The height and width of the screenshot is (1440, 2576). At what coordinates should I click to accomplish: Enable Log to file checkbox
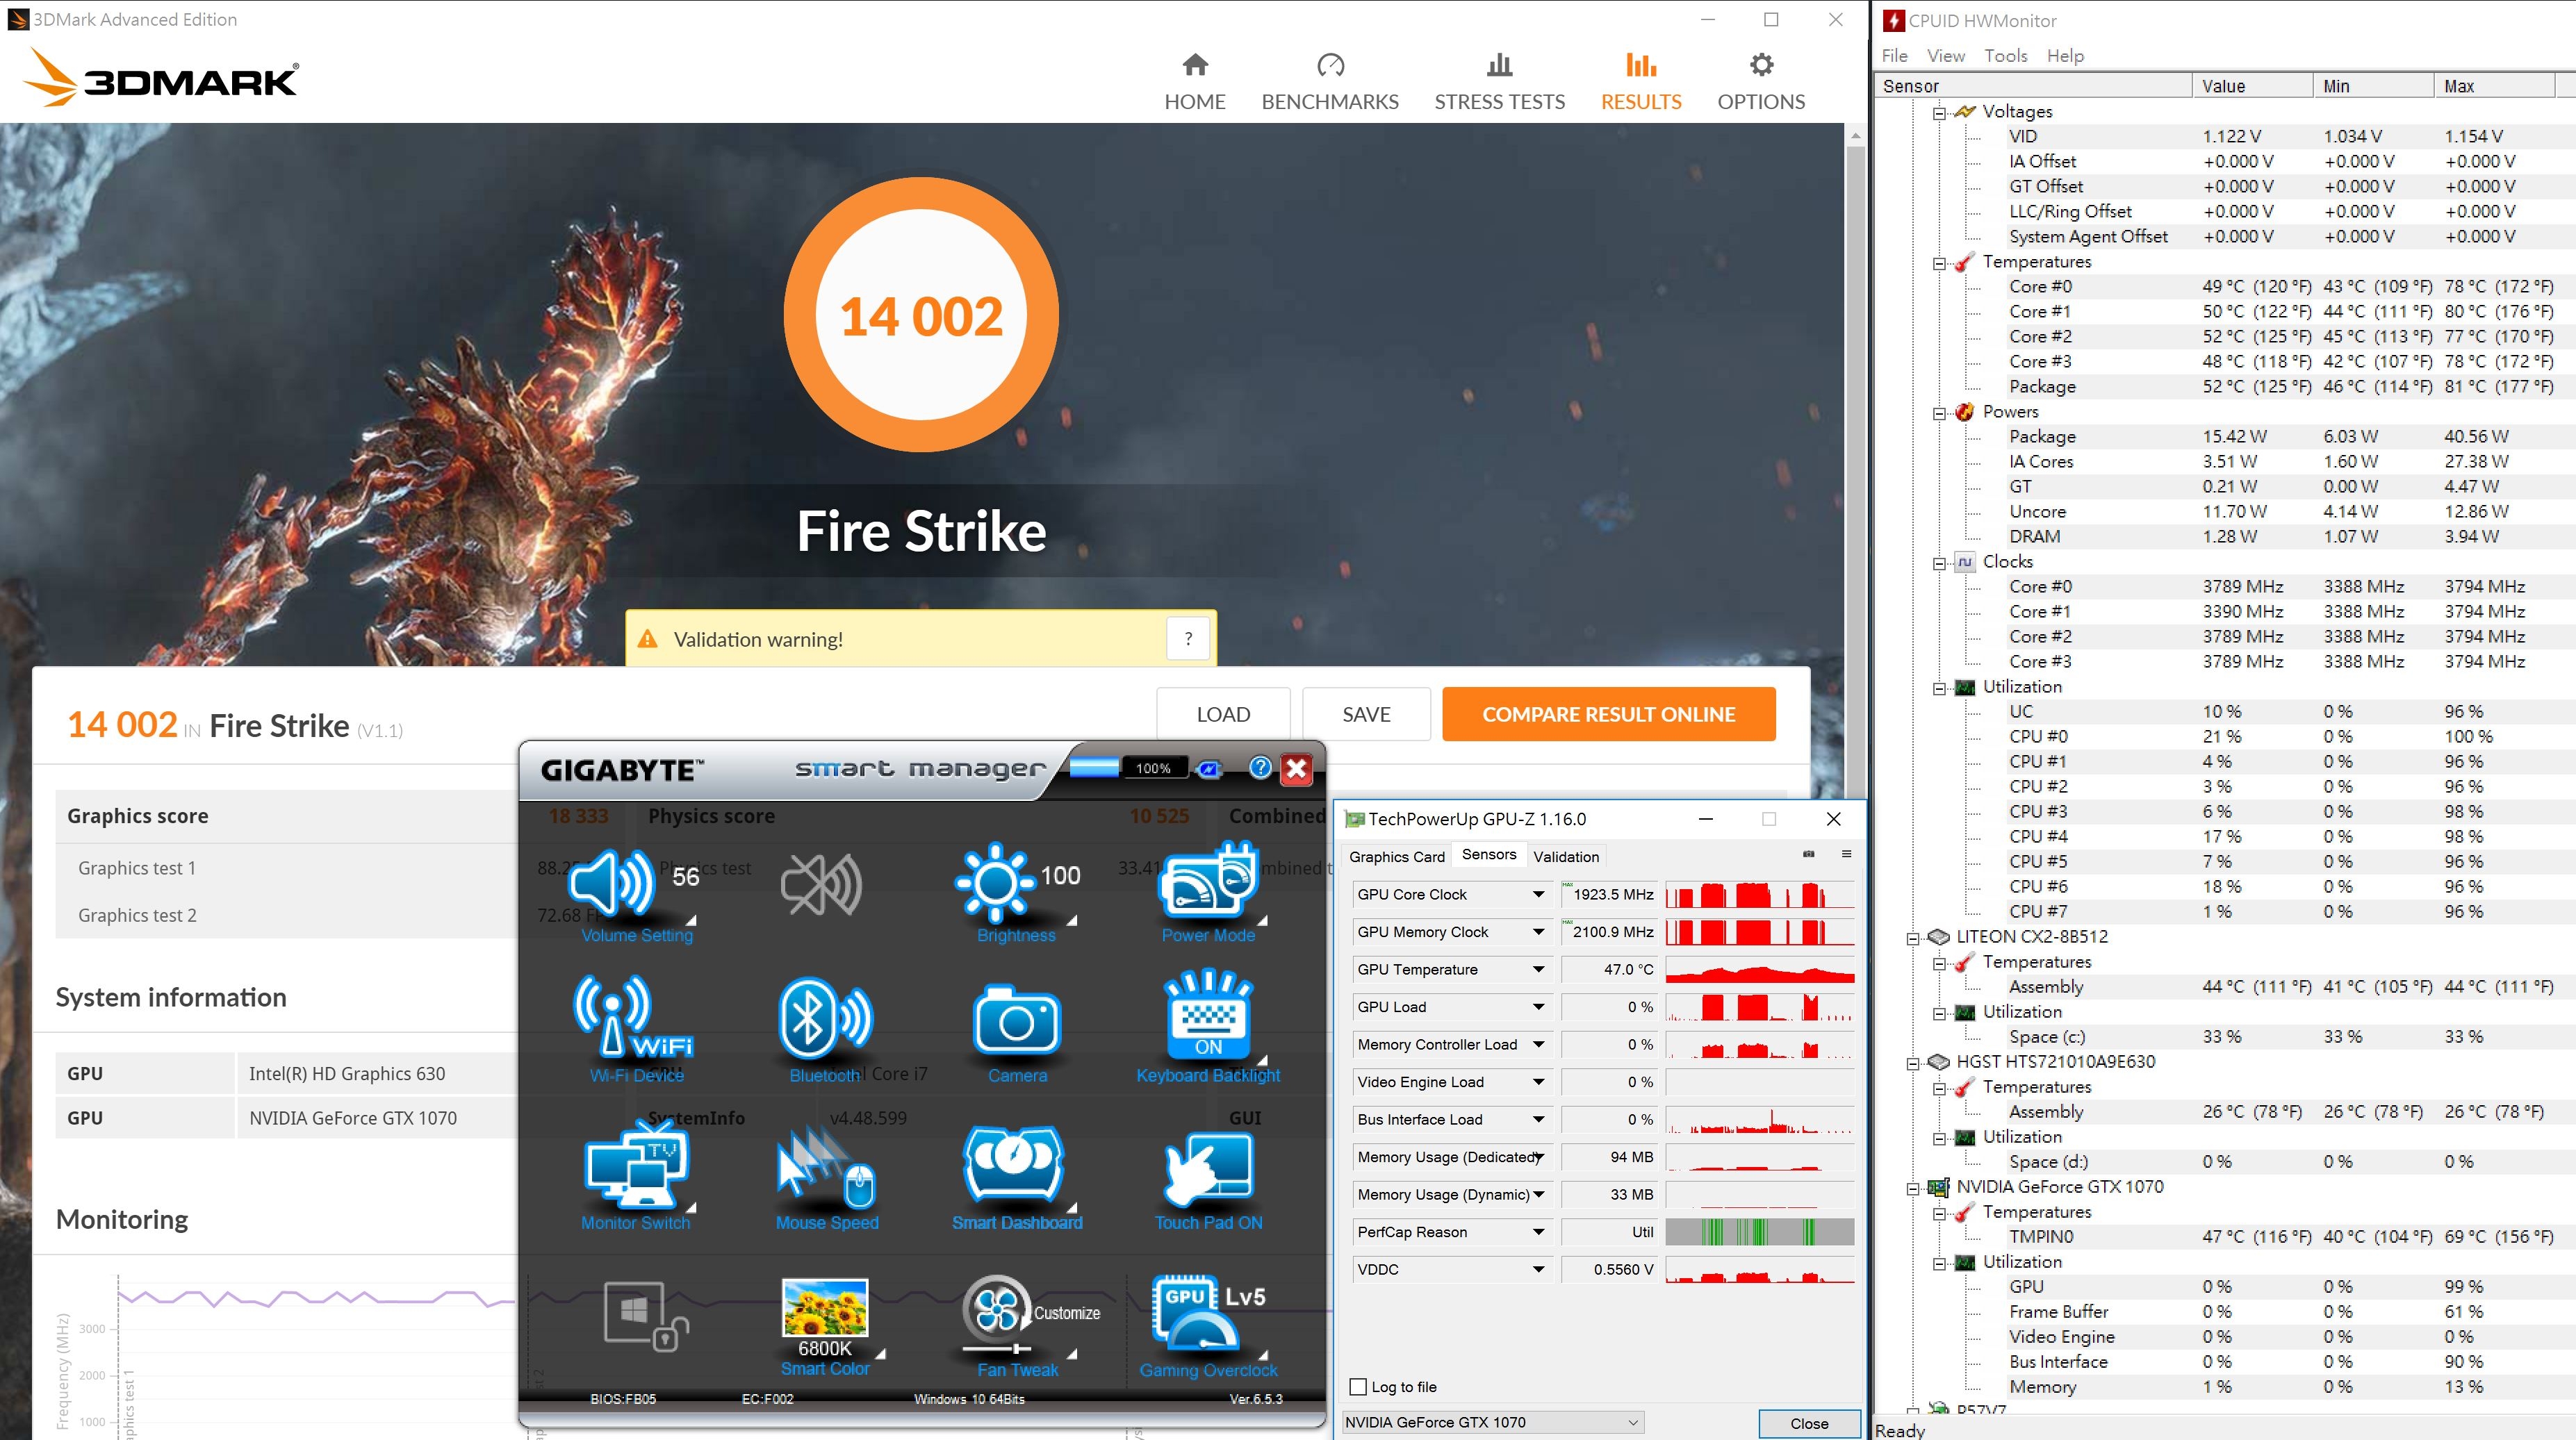tap(1358, 1386)
